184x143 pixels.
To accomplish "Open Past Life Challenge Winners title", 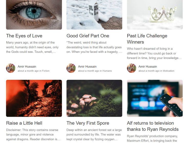I will pos(147,39).
